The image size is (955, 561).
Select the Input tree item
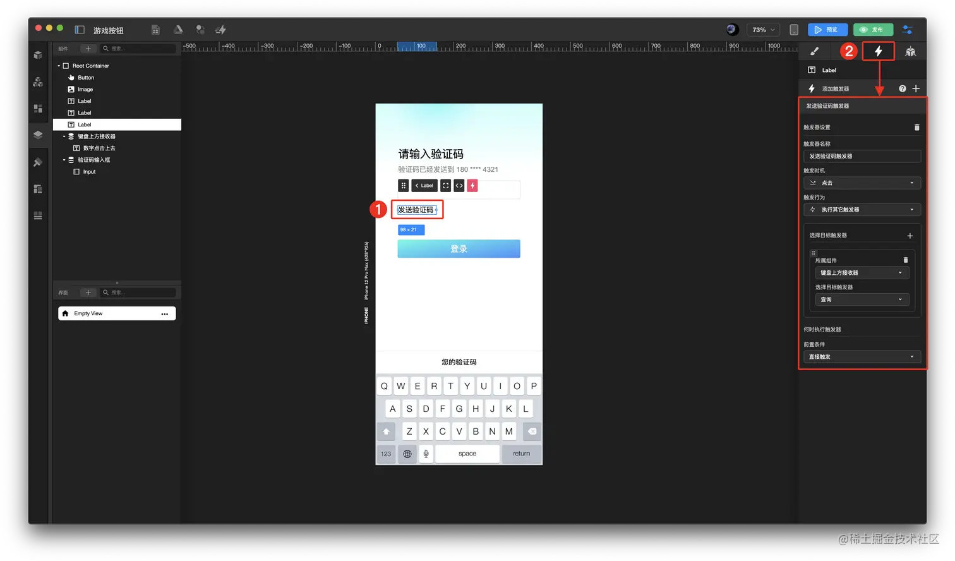(117, 172)
